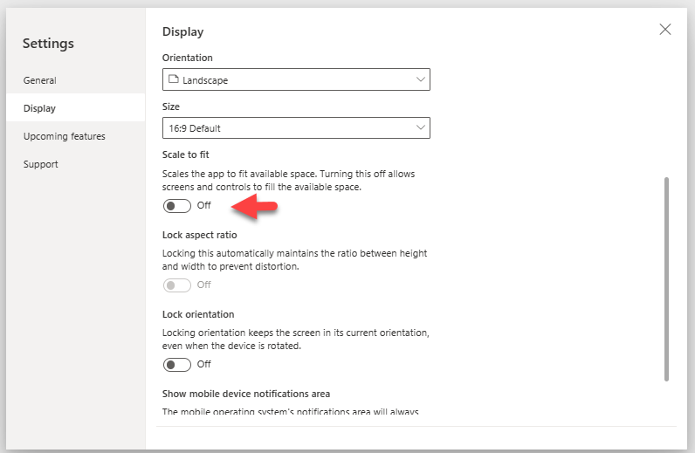Enable the Lock orientation toggle
Image resolution: width=695 pixels, height=453 pixels.
(177, 364)
